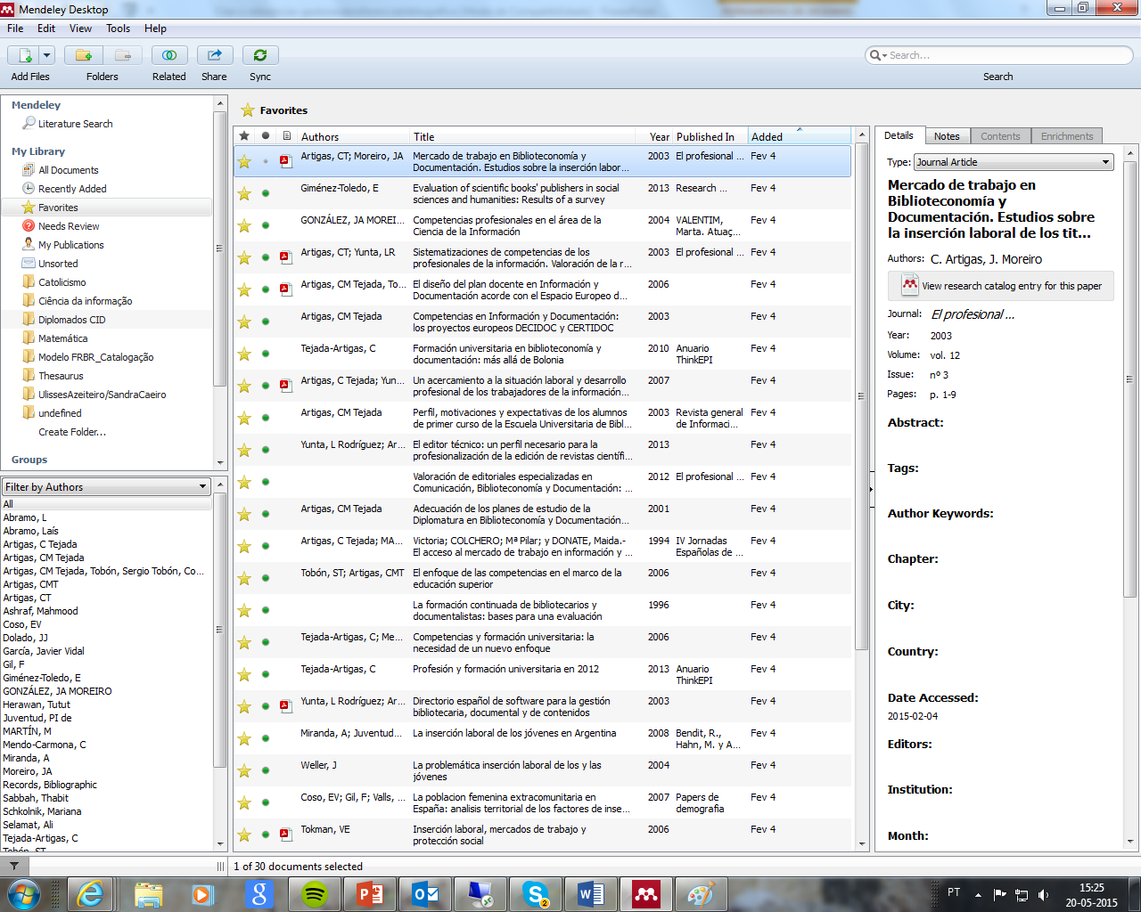Open the Help menu

click(x=155, y=28)
